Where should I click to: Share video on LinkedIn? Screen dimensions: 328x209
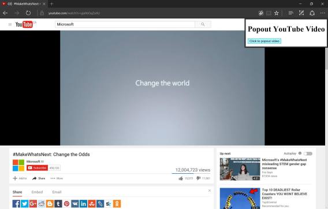click(83, 204)
